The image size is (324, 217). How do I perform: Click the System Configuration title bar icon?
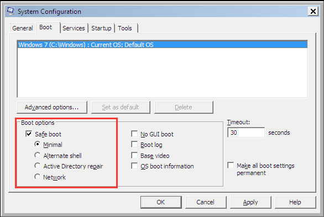[x=11, y=11]
